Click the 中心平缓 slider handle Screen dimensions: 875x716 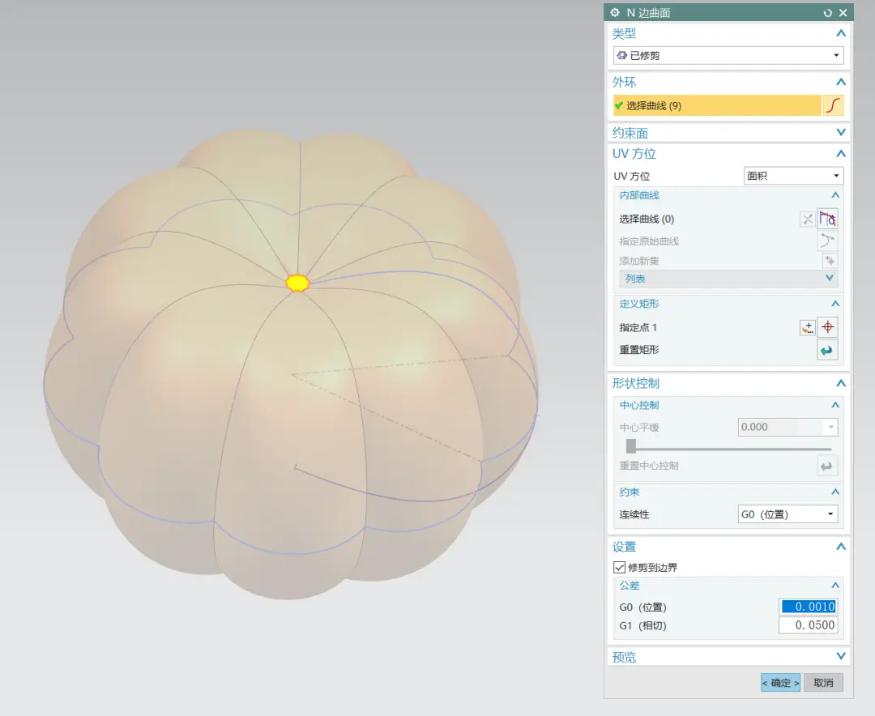(631, 446)
